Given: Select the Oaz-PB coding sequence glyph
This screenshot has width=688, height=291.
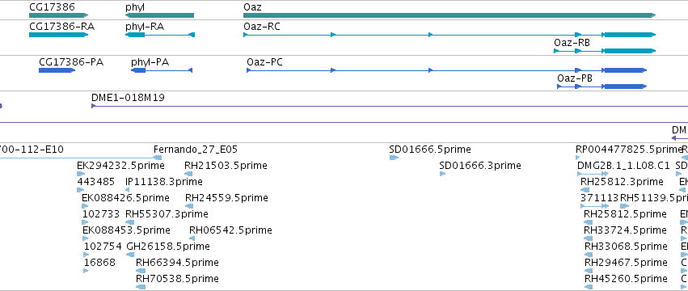Looking at the screenshot, I should pyautogui.click(x=602, y=86).
